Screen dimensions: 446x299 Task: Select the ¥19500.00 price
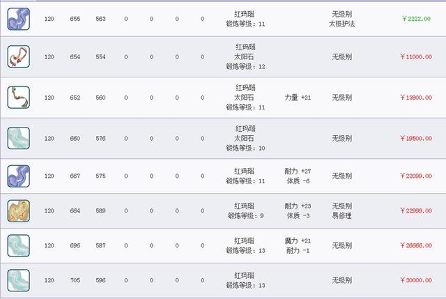coord(414,139)
